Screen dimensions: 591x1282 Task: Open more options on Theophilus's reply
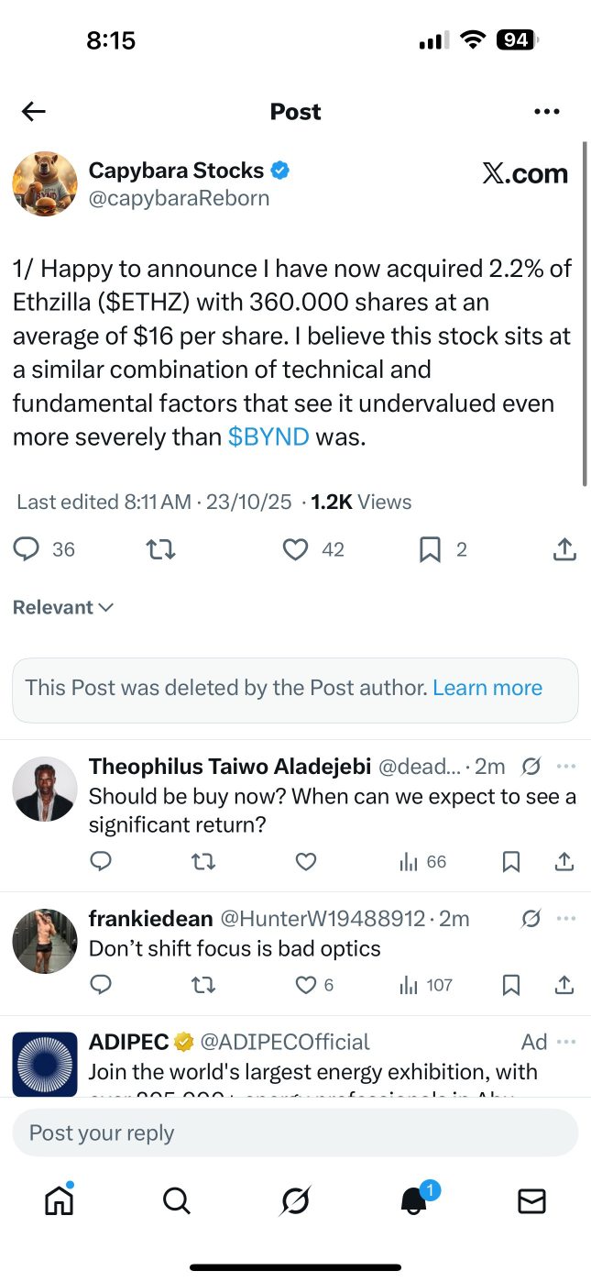click(566, 767)
